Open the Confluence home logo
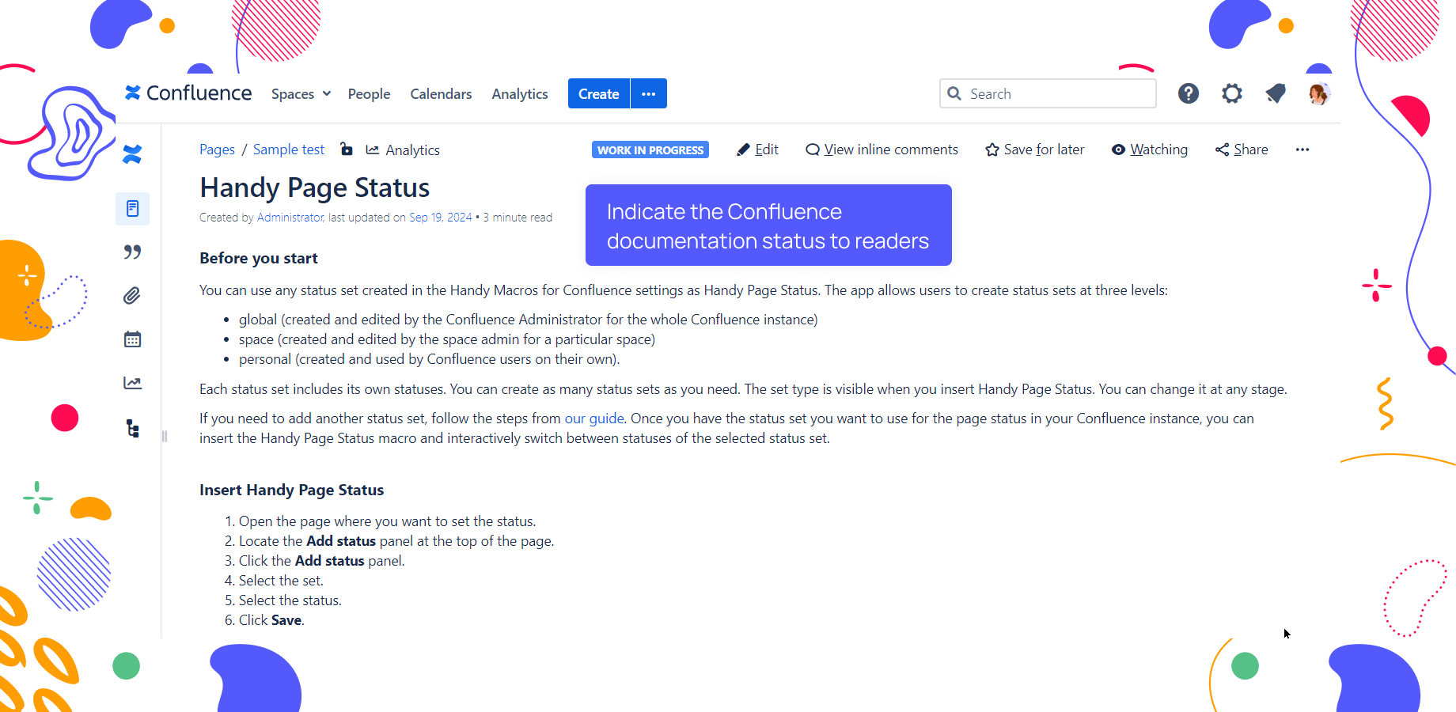The width and height of the screenshot is (1456, 712). pyautogui.click(x=188, y=93)
